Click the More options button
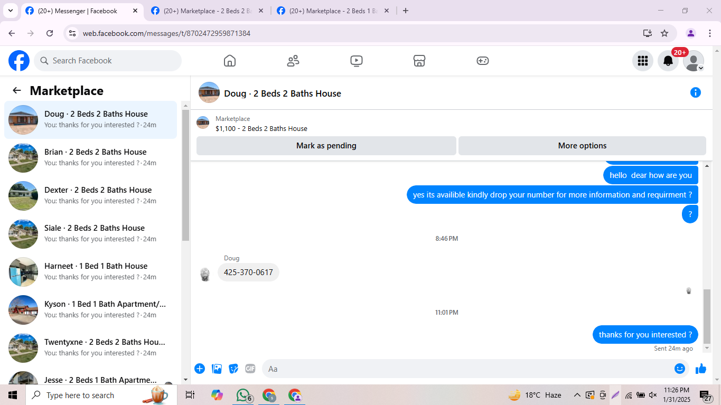Screen dimensions: 721x405 pyautogui.click(x=582, y=146)
